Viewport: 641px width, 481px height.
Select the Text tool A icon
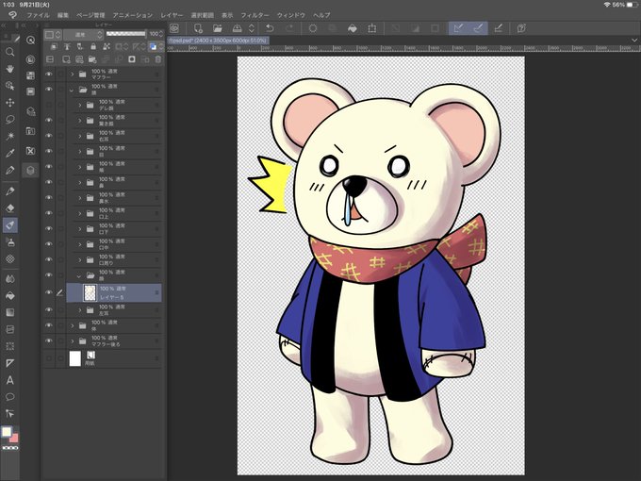point(9,380)
